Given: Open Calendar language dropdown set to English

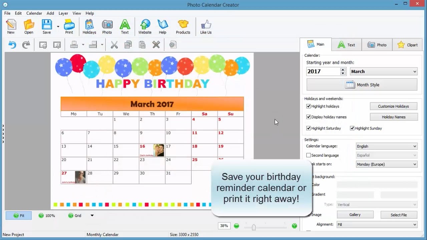Looking at the screenshot, I should coord(387,146).
